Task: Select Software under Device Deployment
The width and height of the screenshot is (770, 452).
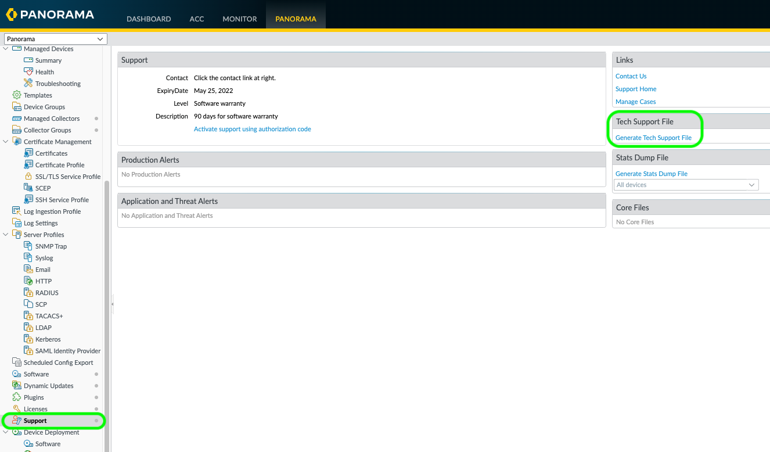Action: 48,444
